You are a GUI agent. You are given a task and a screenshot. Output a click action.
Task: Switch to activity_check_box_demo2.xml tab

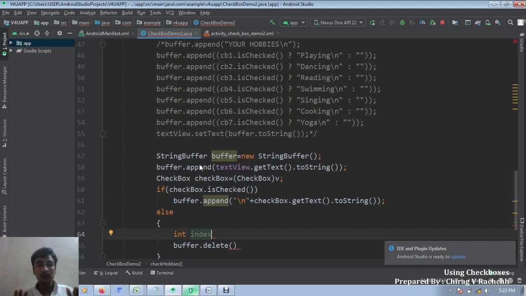point(242,33)
